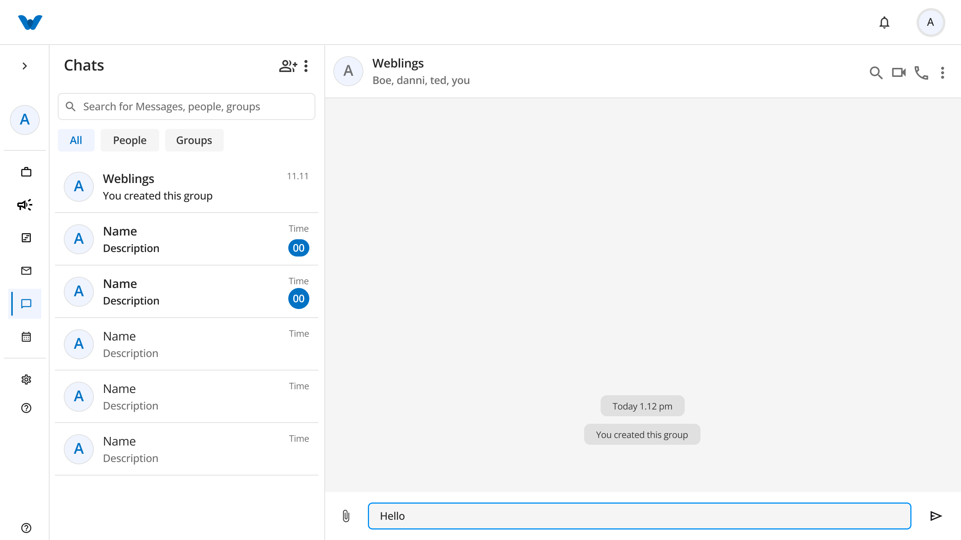This screenshot has width=961, height=540.
Task: Switch to the People filter tab
Action: click(x=130, y=140)
